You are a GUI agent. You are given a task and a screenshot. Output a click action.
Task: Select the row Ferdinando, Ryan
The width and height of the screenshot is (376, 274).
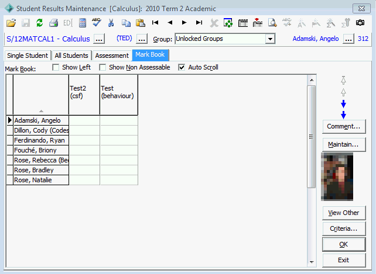[x=41, y=140]
